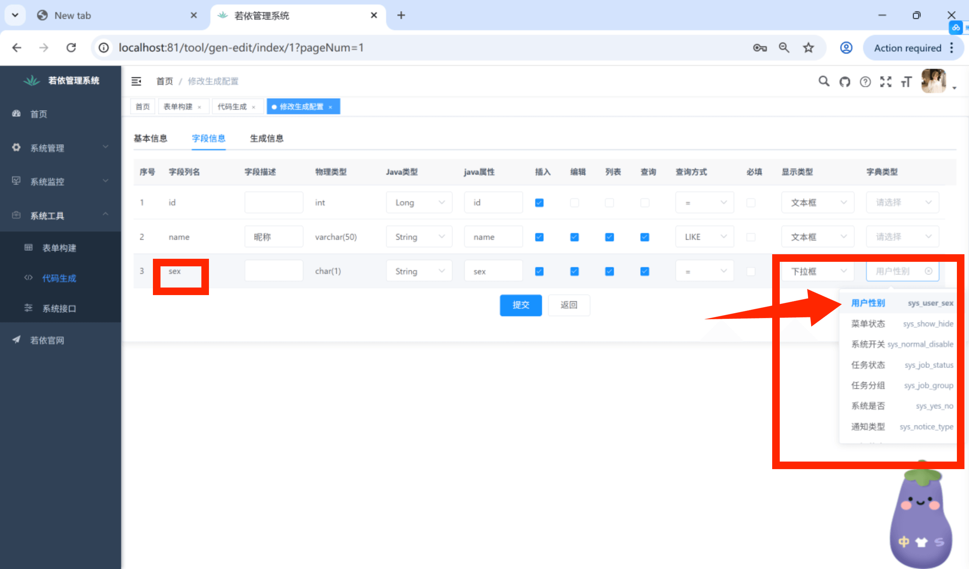Screen dimensions: 969x569
Task: Click the 字段描述 input in the sex row
Action: point(273,270)
